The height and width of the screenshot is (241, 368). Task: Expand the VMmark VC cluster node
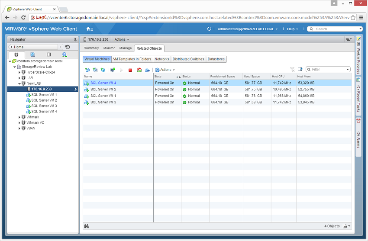click(19, 123)
